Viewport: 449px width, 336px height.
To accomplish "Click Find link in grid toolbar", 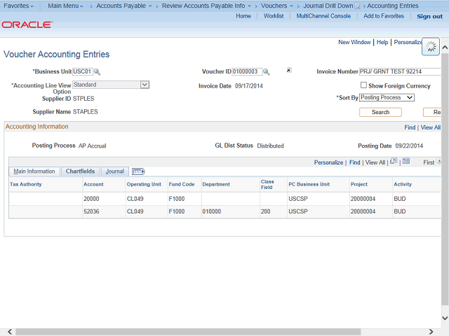I will [354, 162].
